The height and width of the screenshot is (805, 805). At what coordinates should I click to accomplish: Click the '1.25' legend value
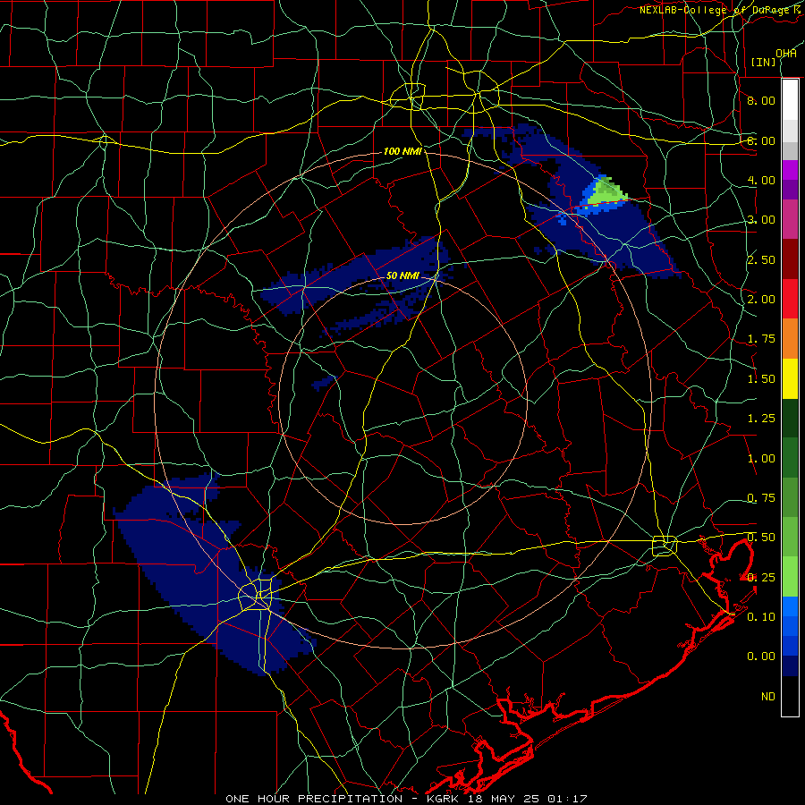point(761,419)
